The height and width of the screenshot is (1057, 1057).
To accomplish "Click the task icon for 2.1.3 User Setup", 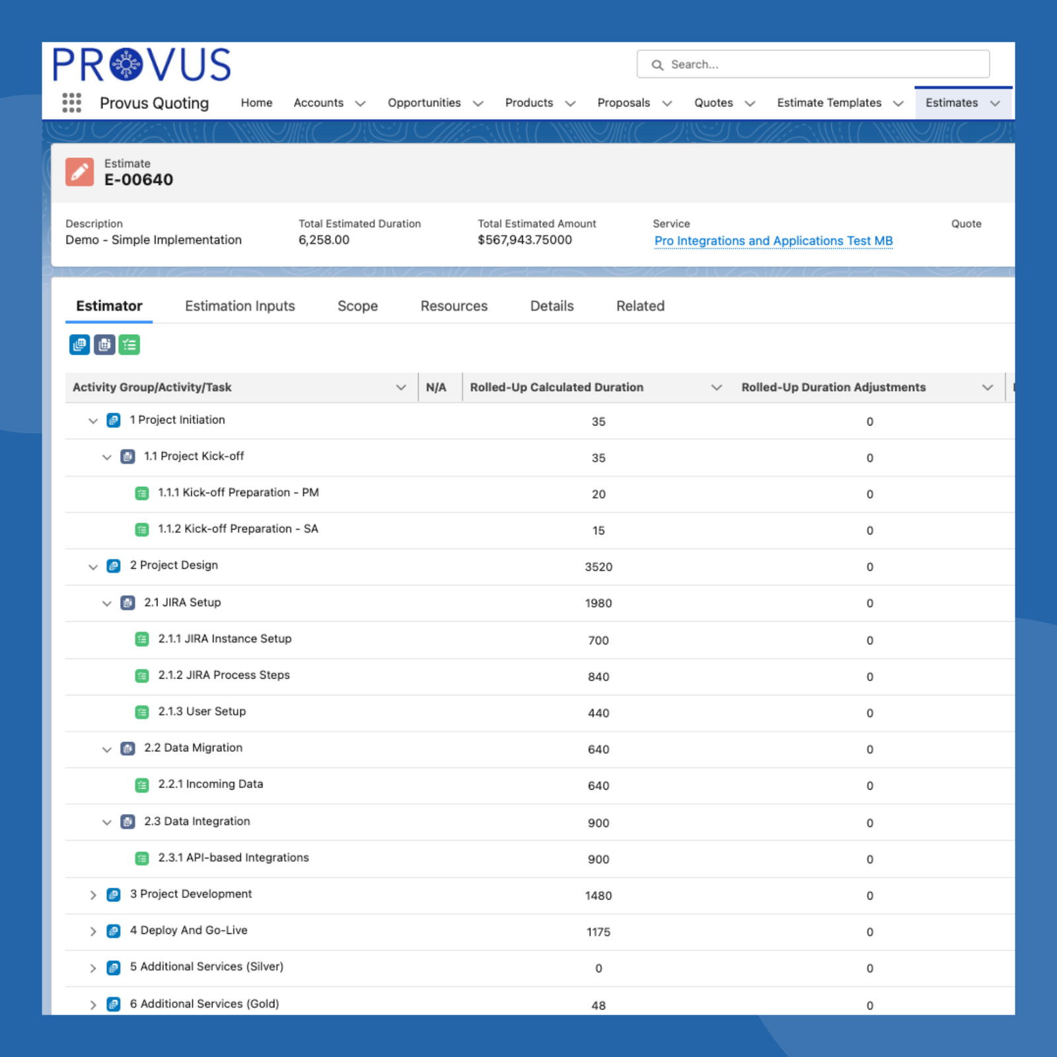I will (141, 712).
